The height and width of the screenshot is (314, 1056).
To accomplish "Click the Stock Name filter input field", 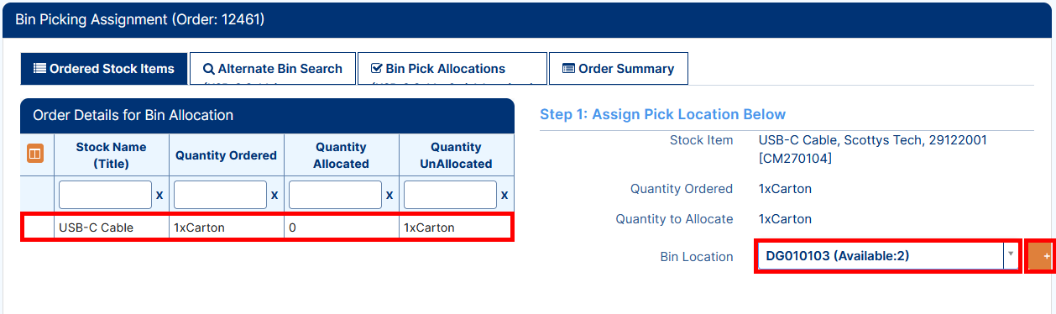I will [x=105, y=195].
